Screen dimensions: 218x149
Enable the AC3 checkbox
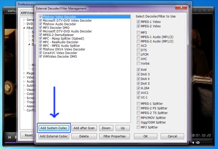[138, 46]
